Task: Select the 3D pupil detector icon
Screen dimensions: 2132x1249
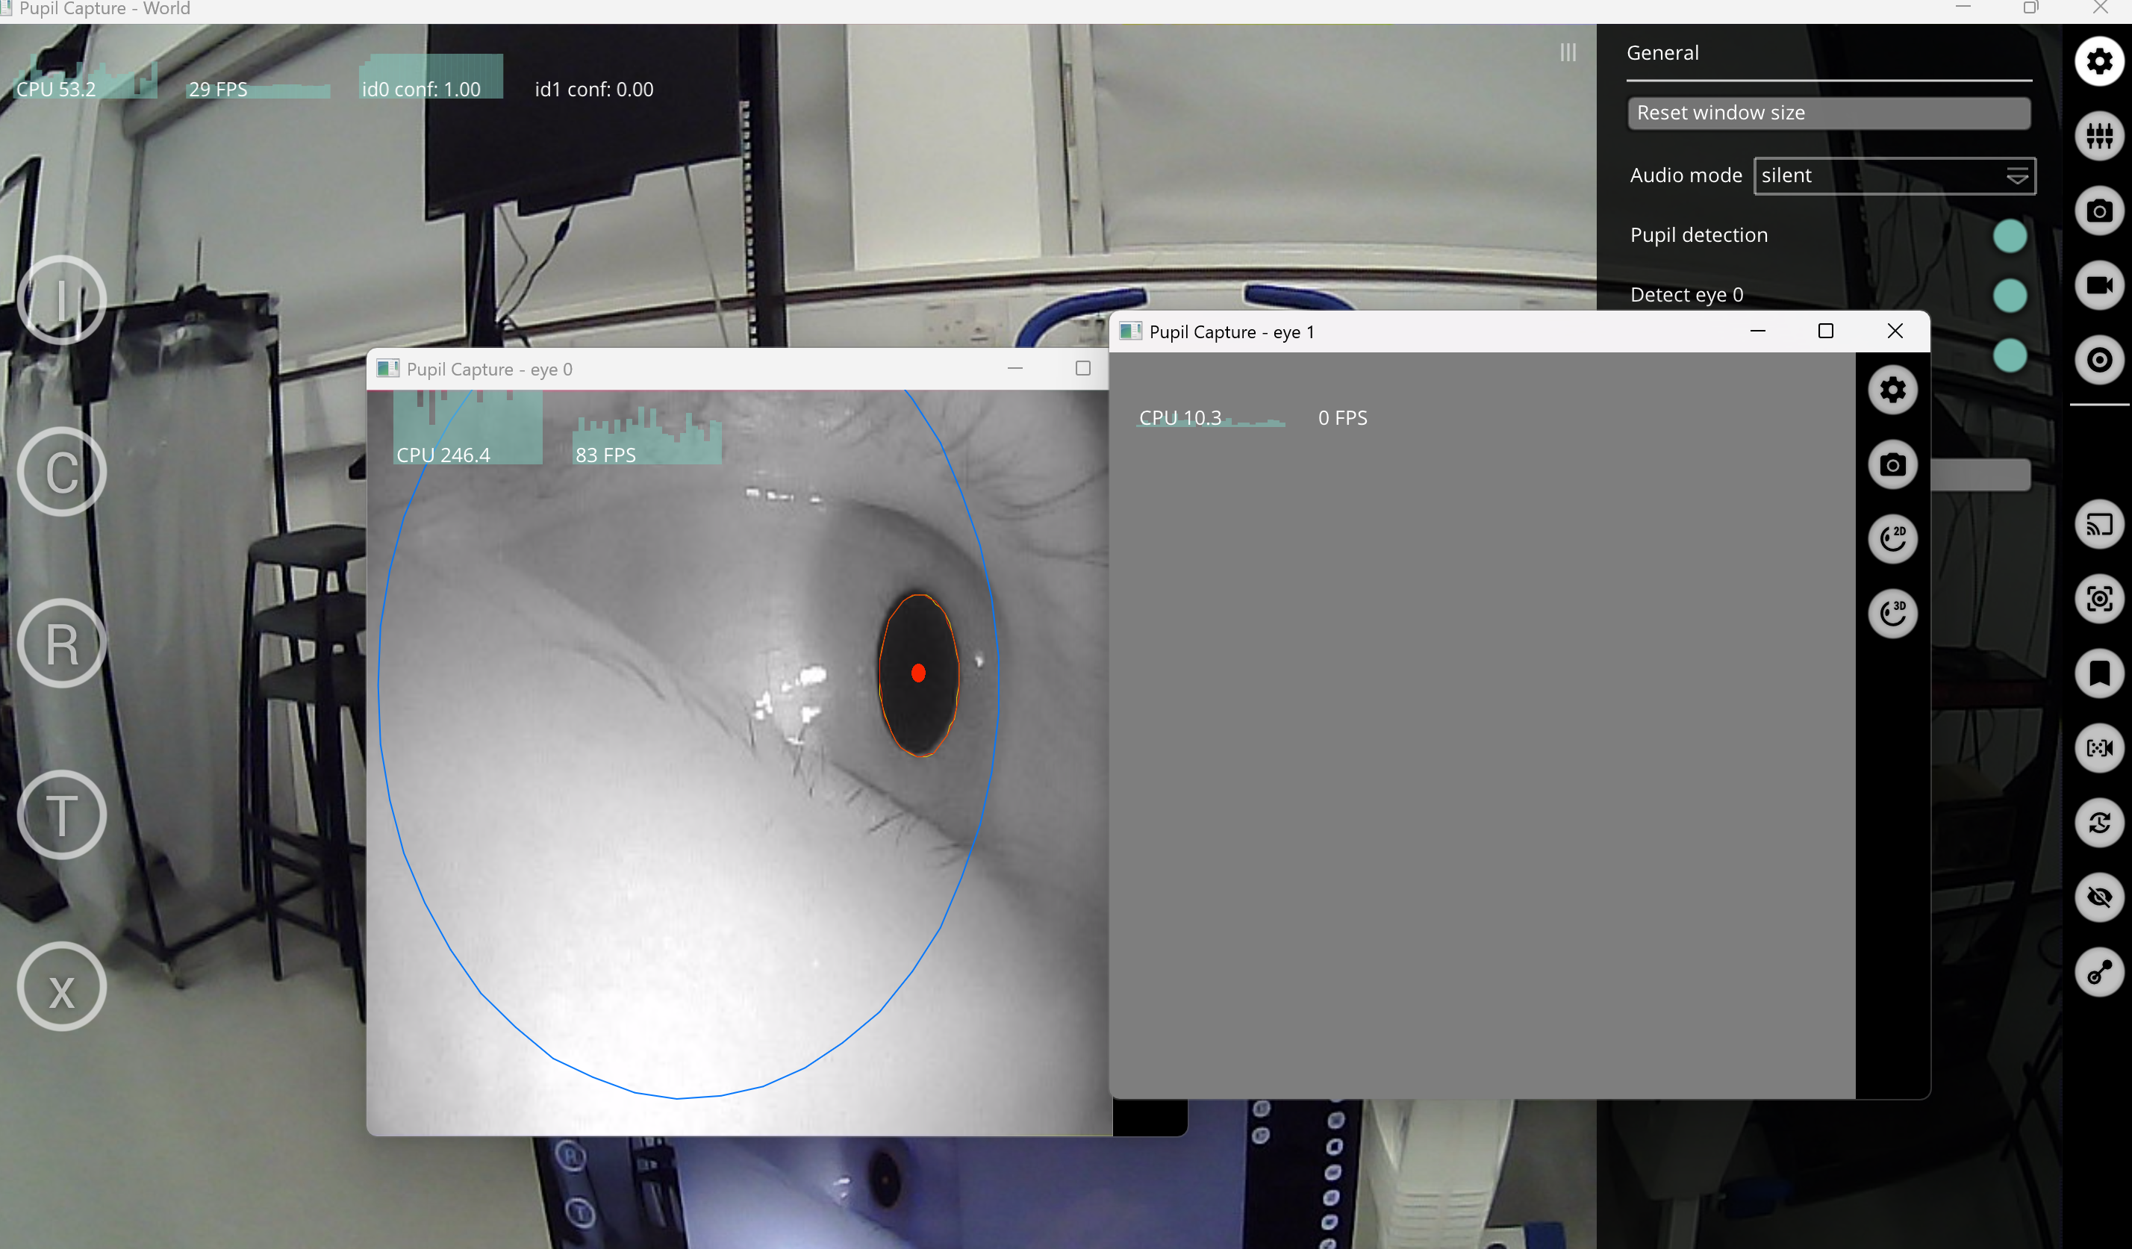Action: (1892, 614)
